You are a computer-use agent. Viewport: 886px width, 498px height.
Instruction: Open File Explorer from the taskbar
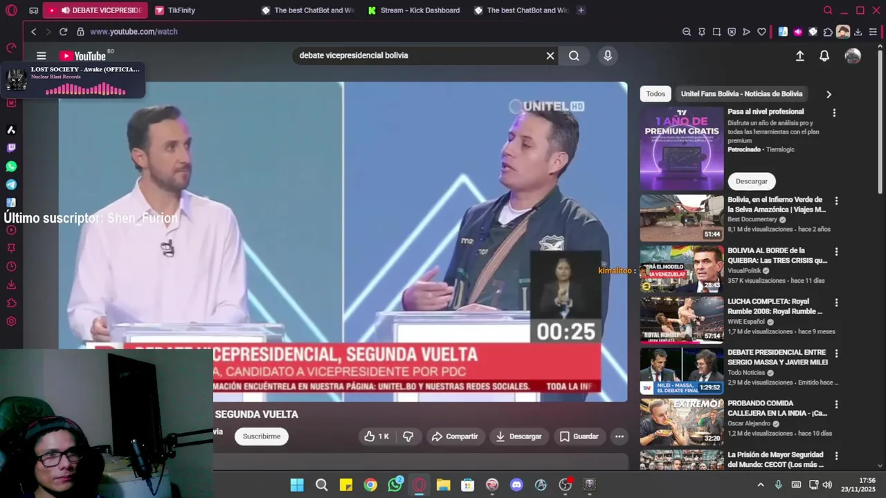(x=443, y=485)
